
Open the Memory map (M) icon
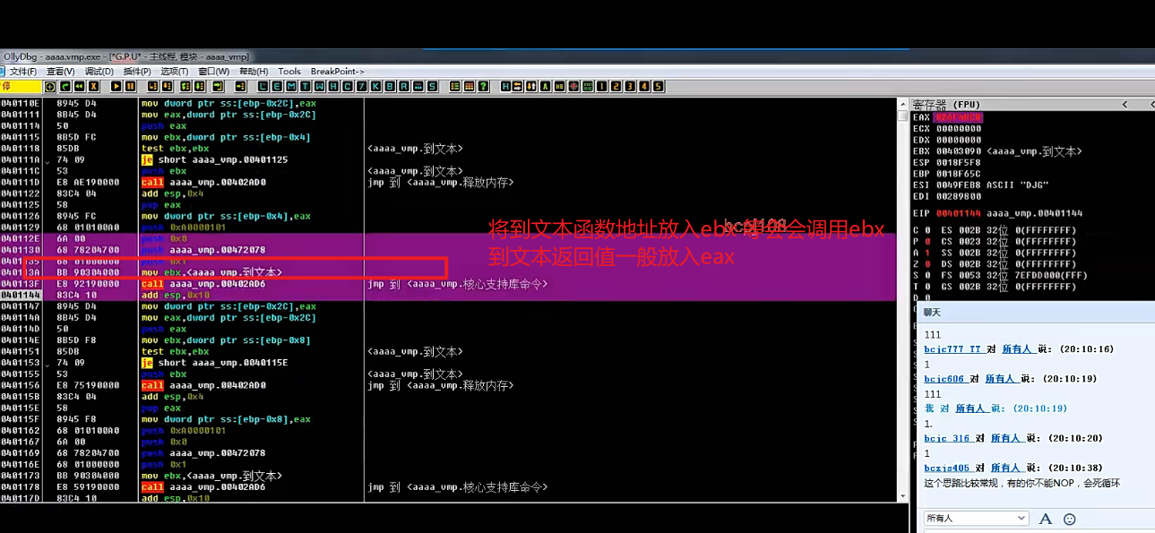[x=290, y=87]
